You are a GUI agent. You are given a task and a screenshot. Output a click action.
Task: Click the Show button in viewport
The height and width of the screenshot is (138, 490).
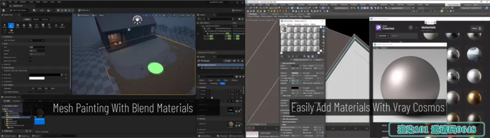pos(101,15)
